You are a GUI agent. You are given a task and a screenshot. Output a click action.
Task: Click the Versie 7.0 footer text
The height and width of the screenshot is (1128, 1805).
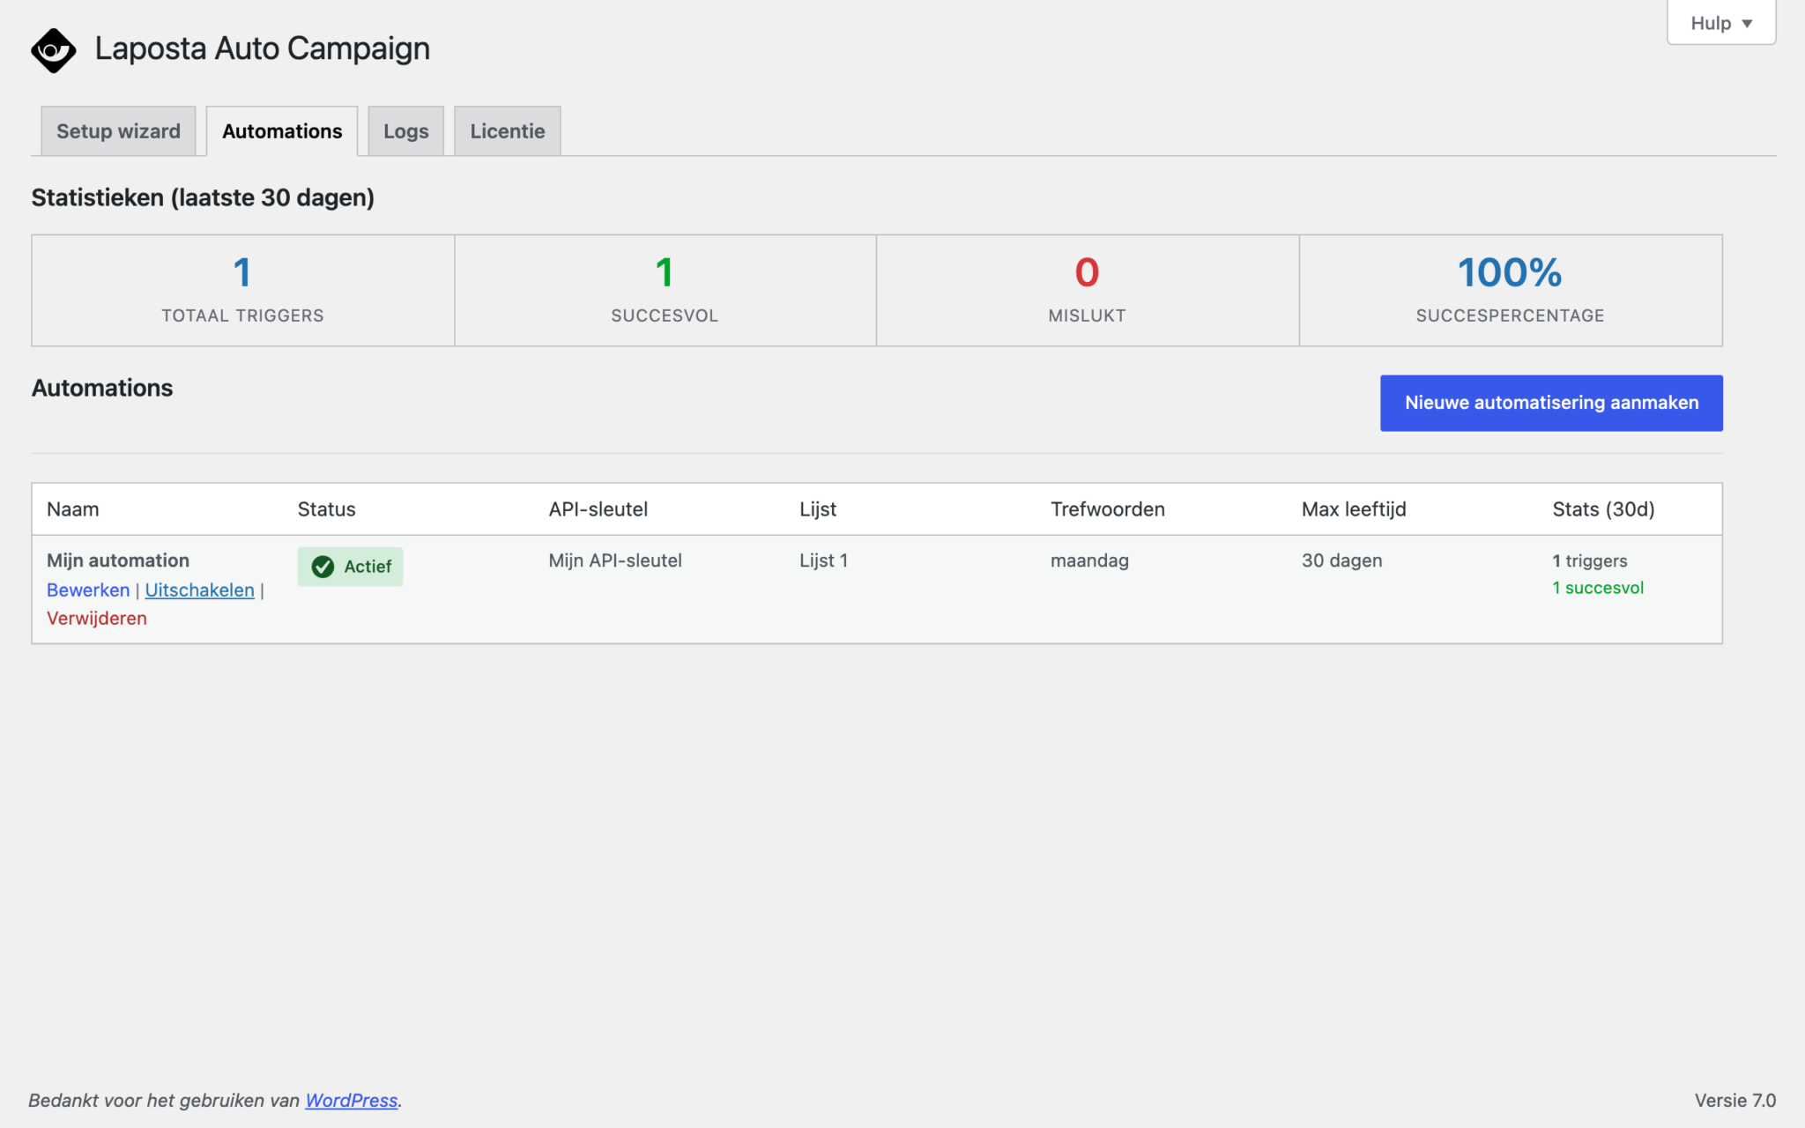coord(1734,1100)
